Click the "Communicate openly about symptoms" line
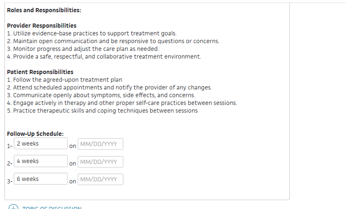The image size is (346, 209). (101, 95)
